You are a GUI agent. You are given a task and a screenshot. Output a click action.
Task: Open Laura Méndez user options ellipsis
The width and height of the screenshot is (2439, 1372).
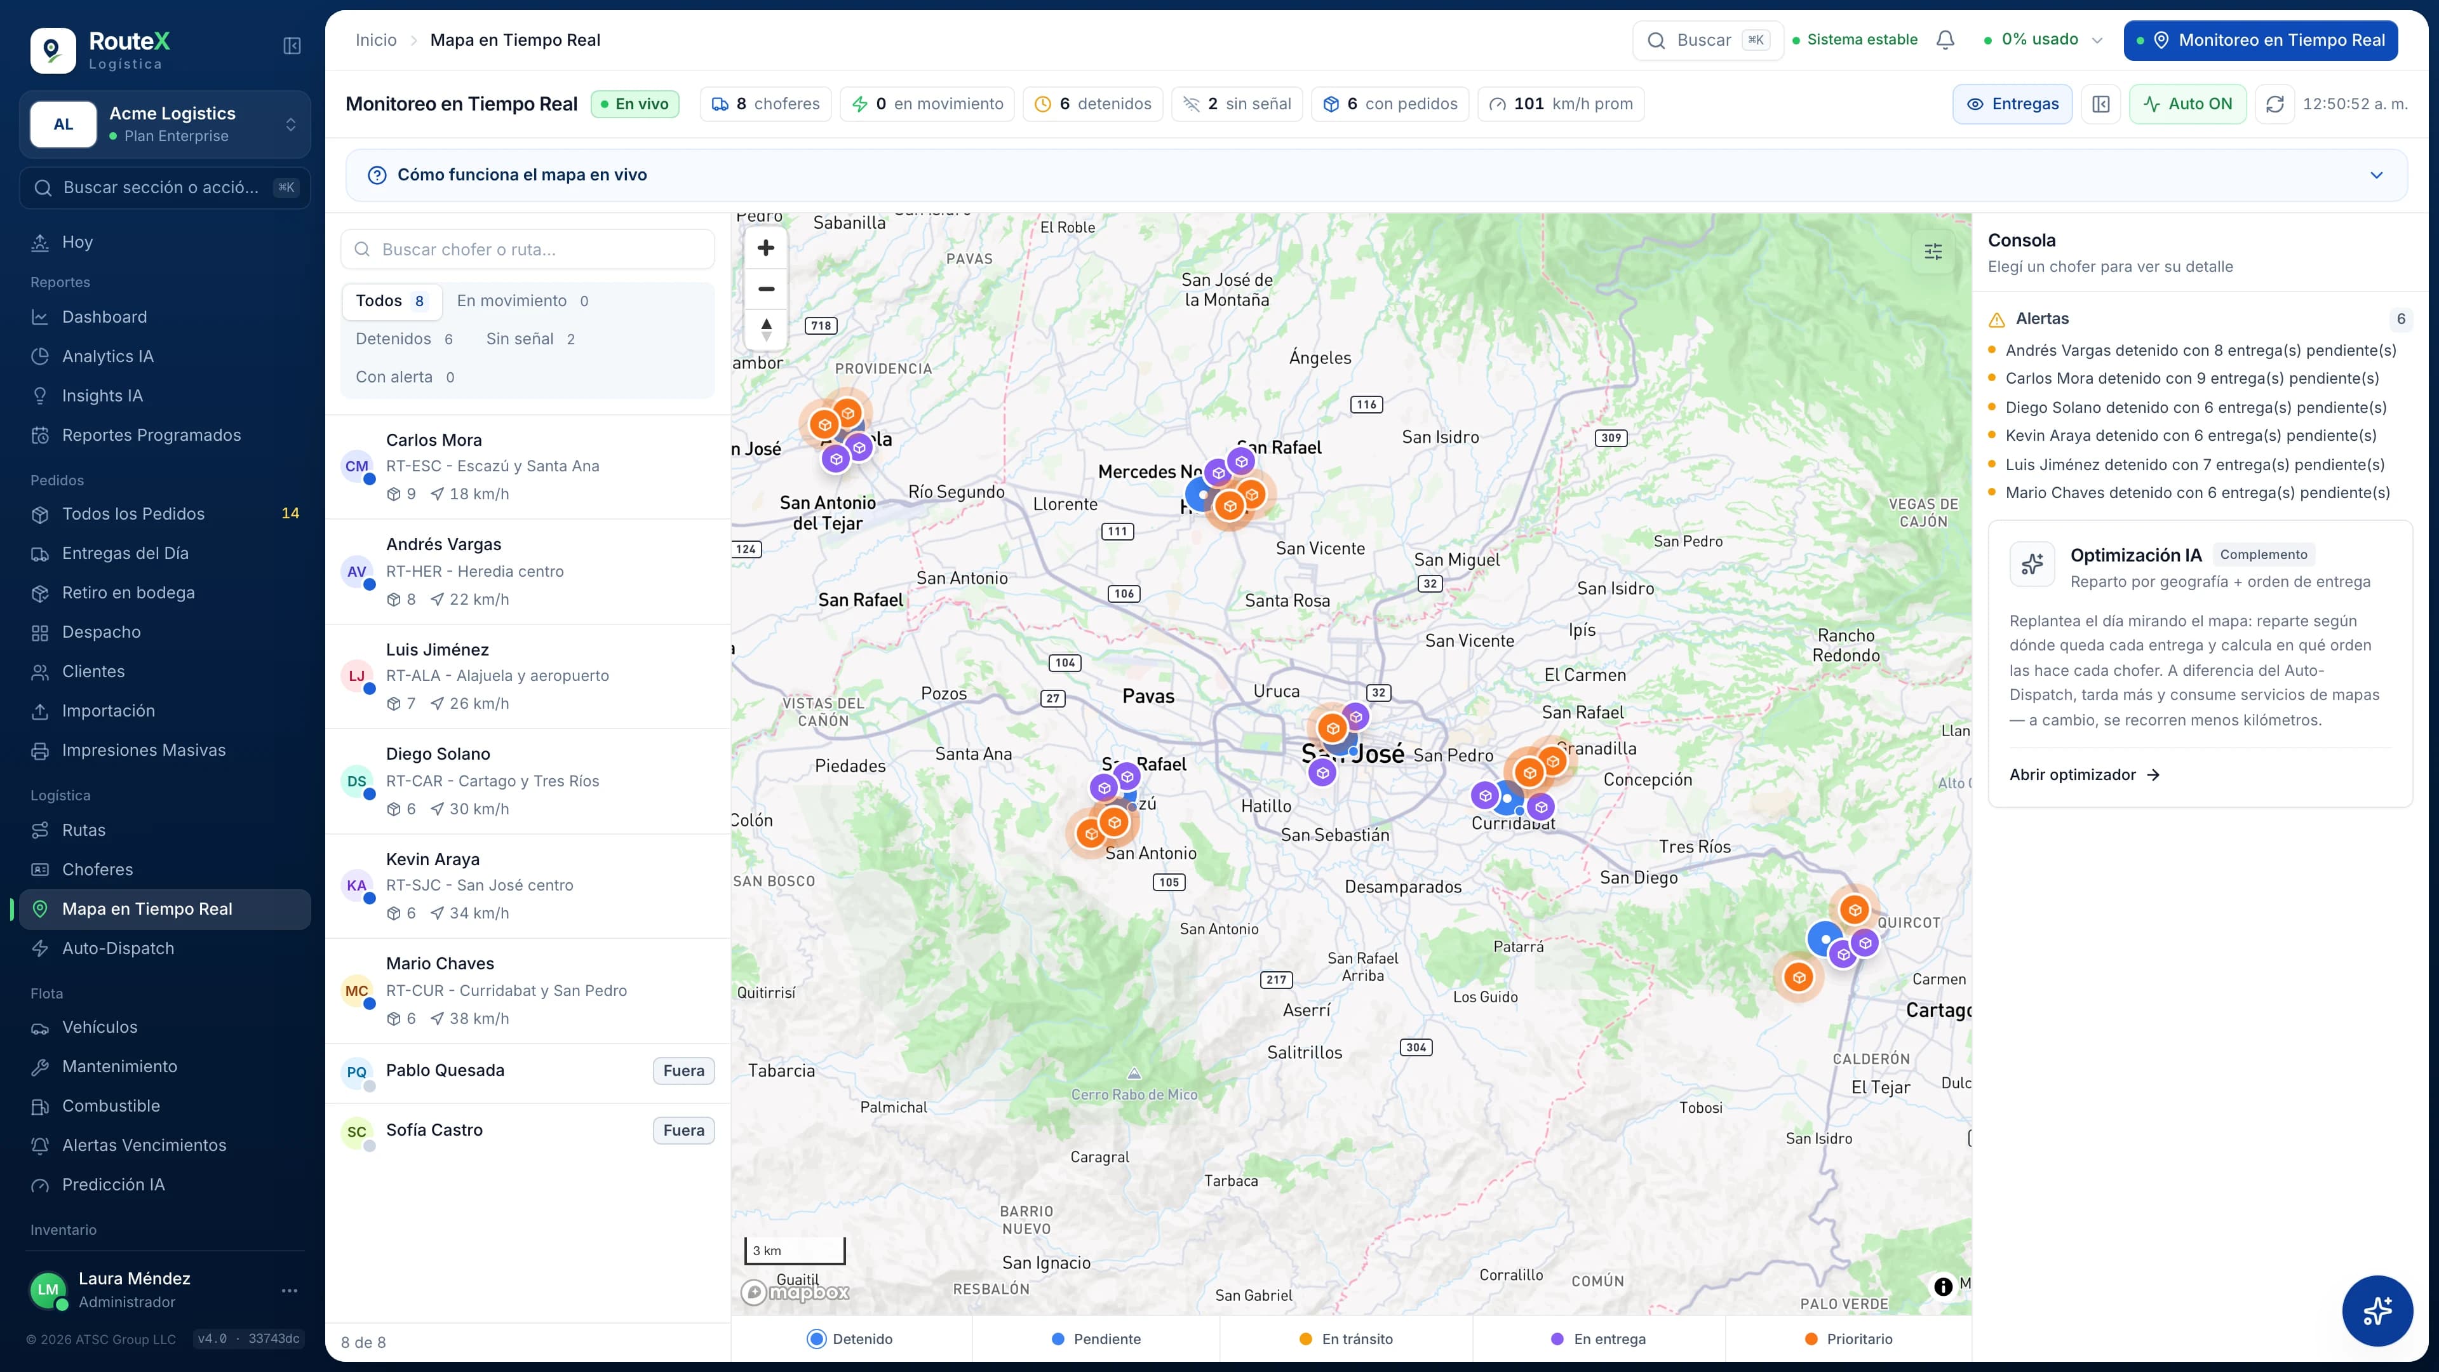(x=290, y=1289)
